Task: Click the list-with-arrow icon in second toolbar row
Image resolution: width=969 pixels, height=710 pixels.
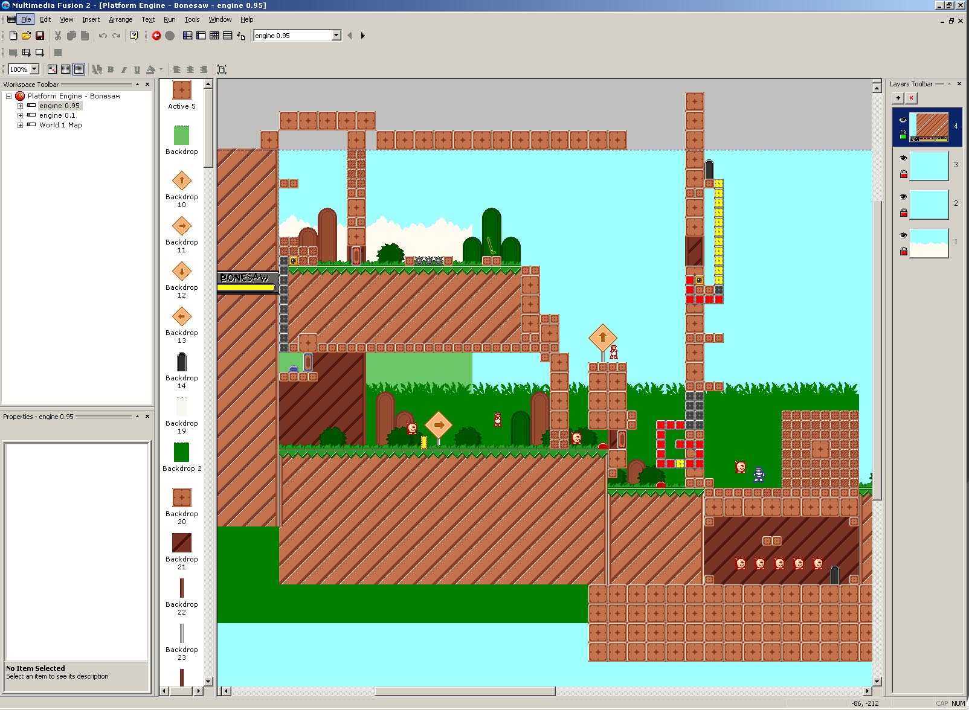Action: click(26, 53)
